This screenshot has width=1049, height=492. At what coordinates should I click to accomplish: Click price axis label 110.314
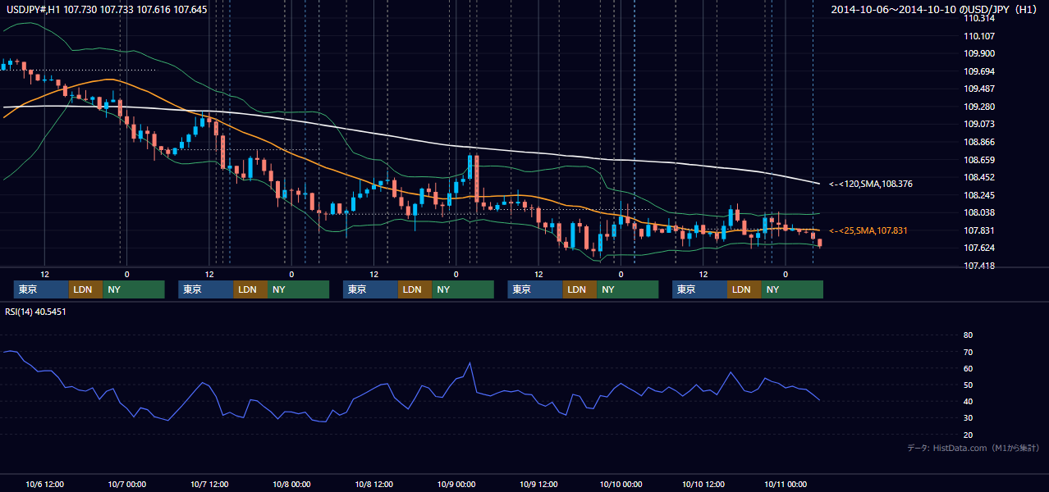click(x=979, y=18)
